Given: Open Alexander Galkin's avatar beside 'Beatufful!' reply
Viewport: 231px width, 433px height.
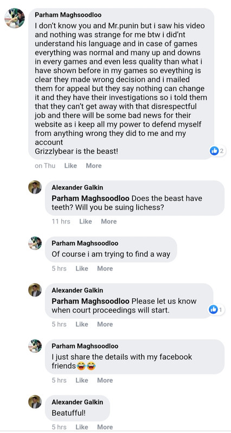Looking at the screenshot, I should click(x=35, y=402).
